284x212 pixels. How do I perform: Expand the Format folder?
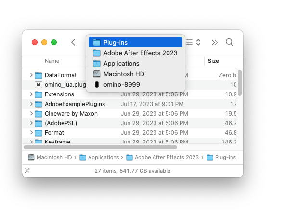pyautogui.click(x=31, y=132)
